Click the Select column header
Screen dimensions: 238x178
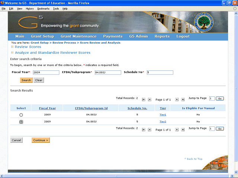[21, 108]
